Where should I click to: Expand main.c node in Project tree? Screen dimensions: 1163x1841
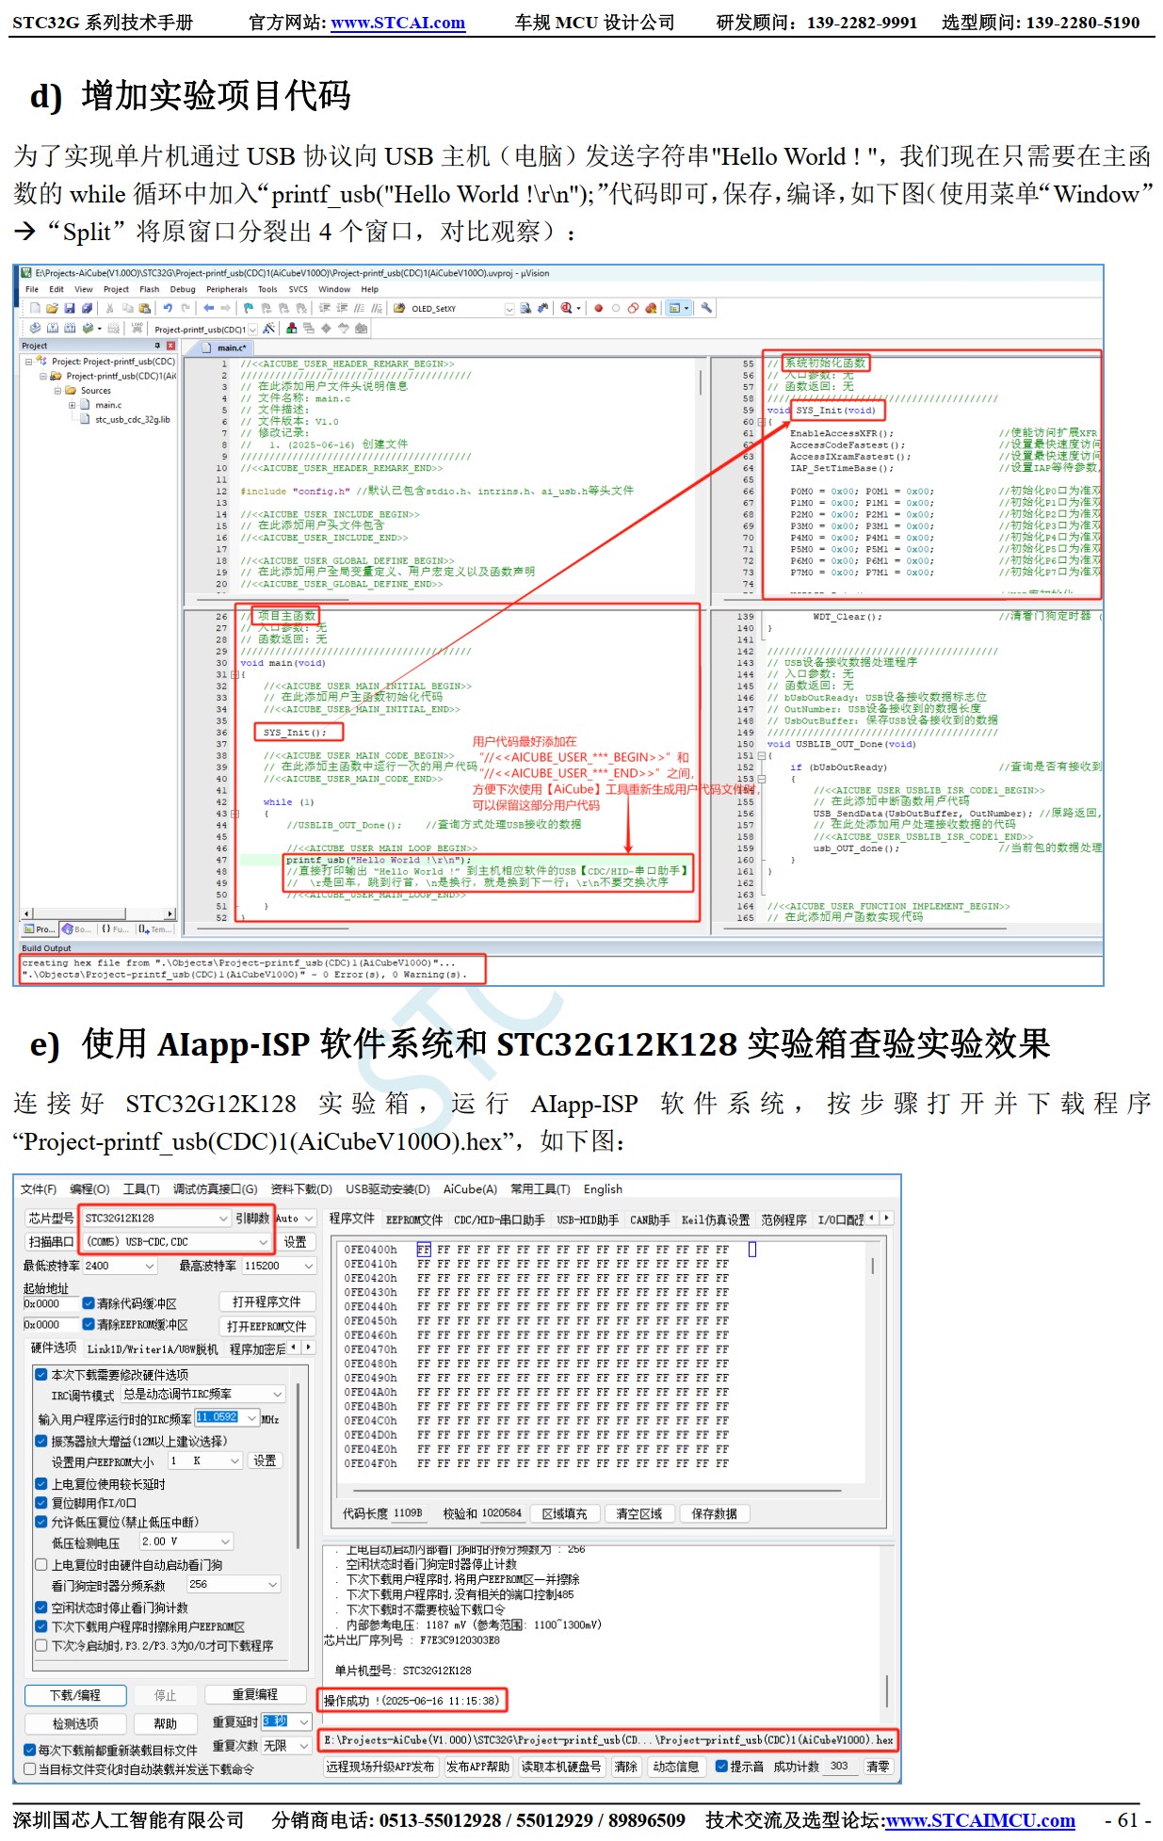point(72,405)
